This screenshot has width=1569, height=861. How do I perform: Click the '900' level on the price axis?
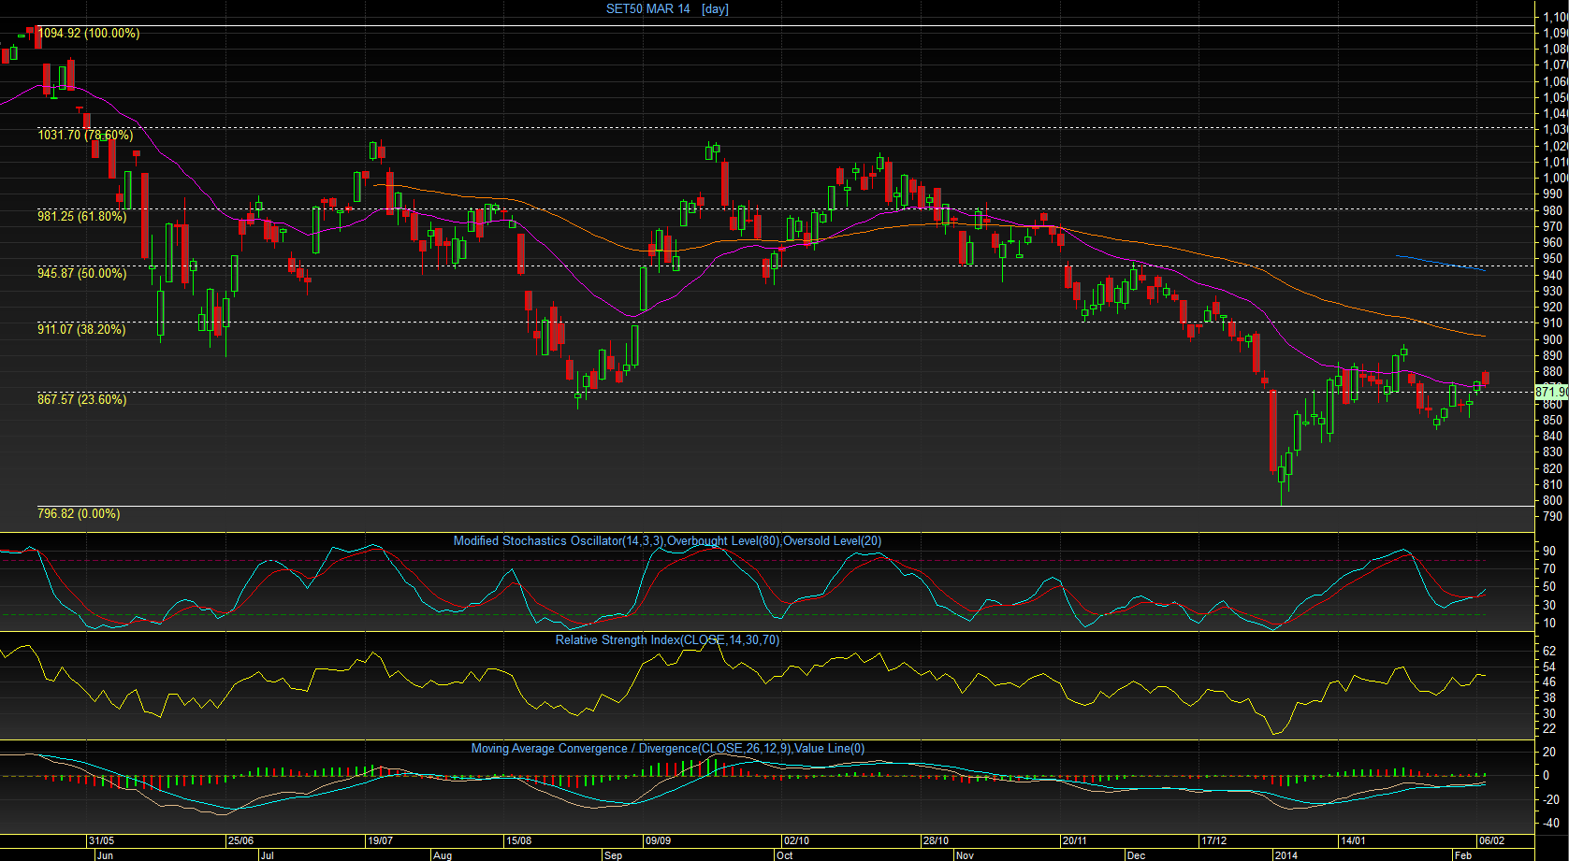pos(1552,340)
